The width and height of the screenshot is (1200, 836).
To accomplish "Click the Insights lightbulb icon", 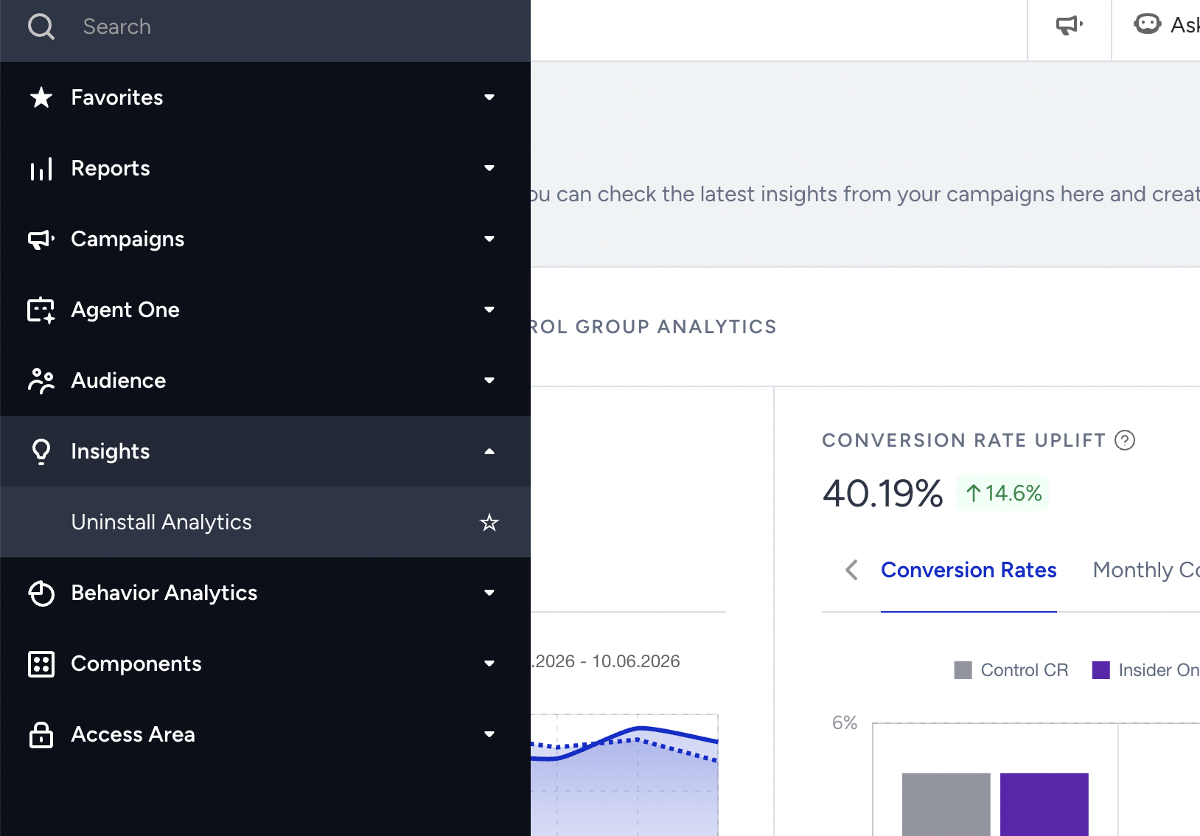I will point(41,451).
